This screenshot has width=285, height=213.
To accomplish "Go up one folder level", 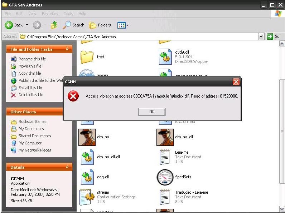I will coord(54,25).
